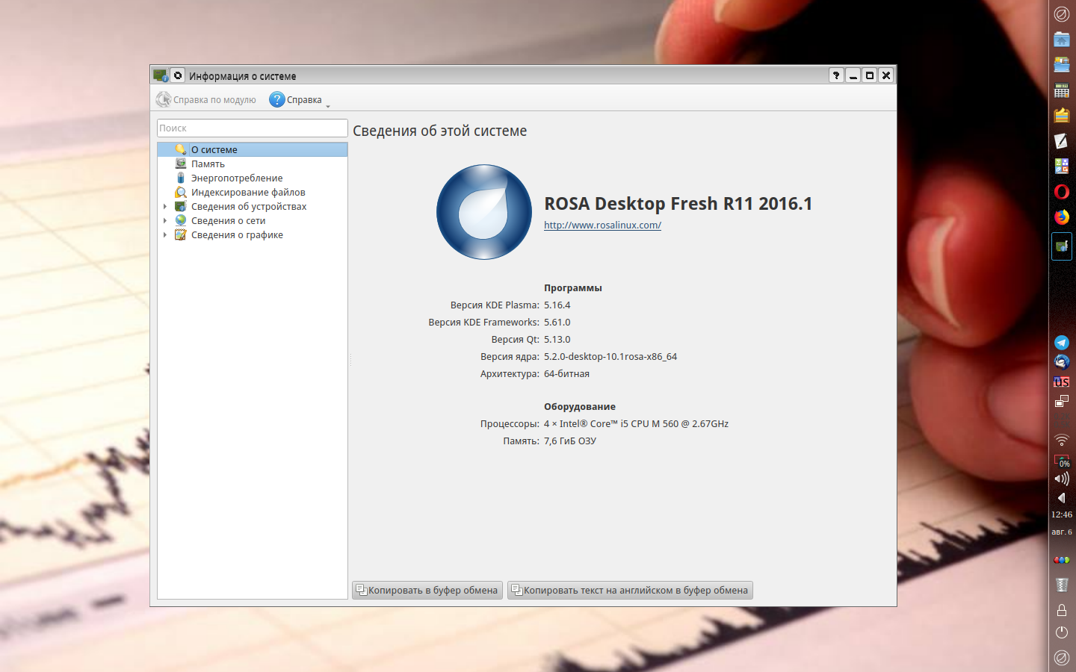This screenshot has width=1076, height=672.
Task: Open the volume control in the tray
Action: coord(1062,479)
